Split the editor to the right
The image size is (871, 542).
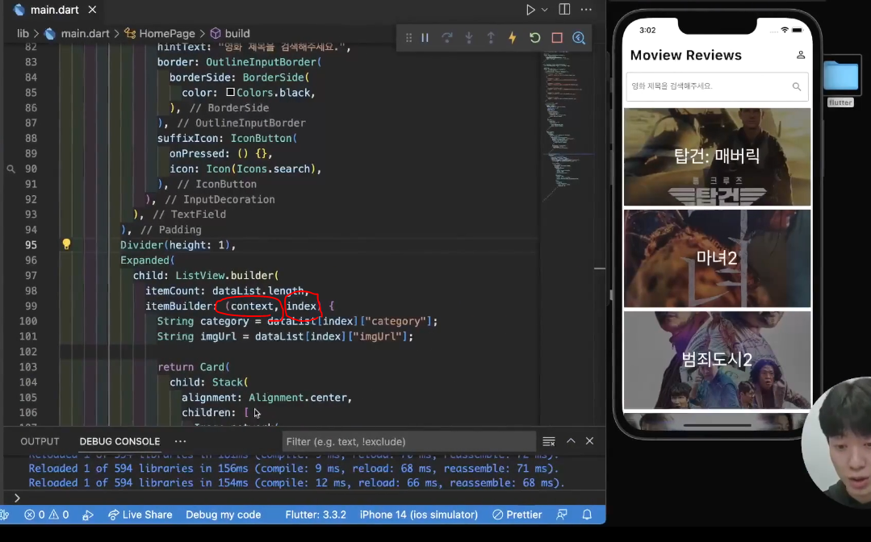564,10
